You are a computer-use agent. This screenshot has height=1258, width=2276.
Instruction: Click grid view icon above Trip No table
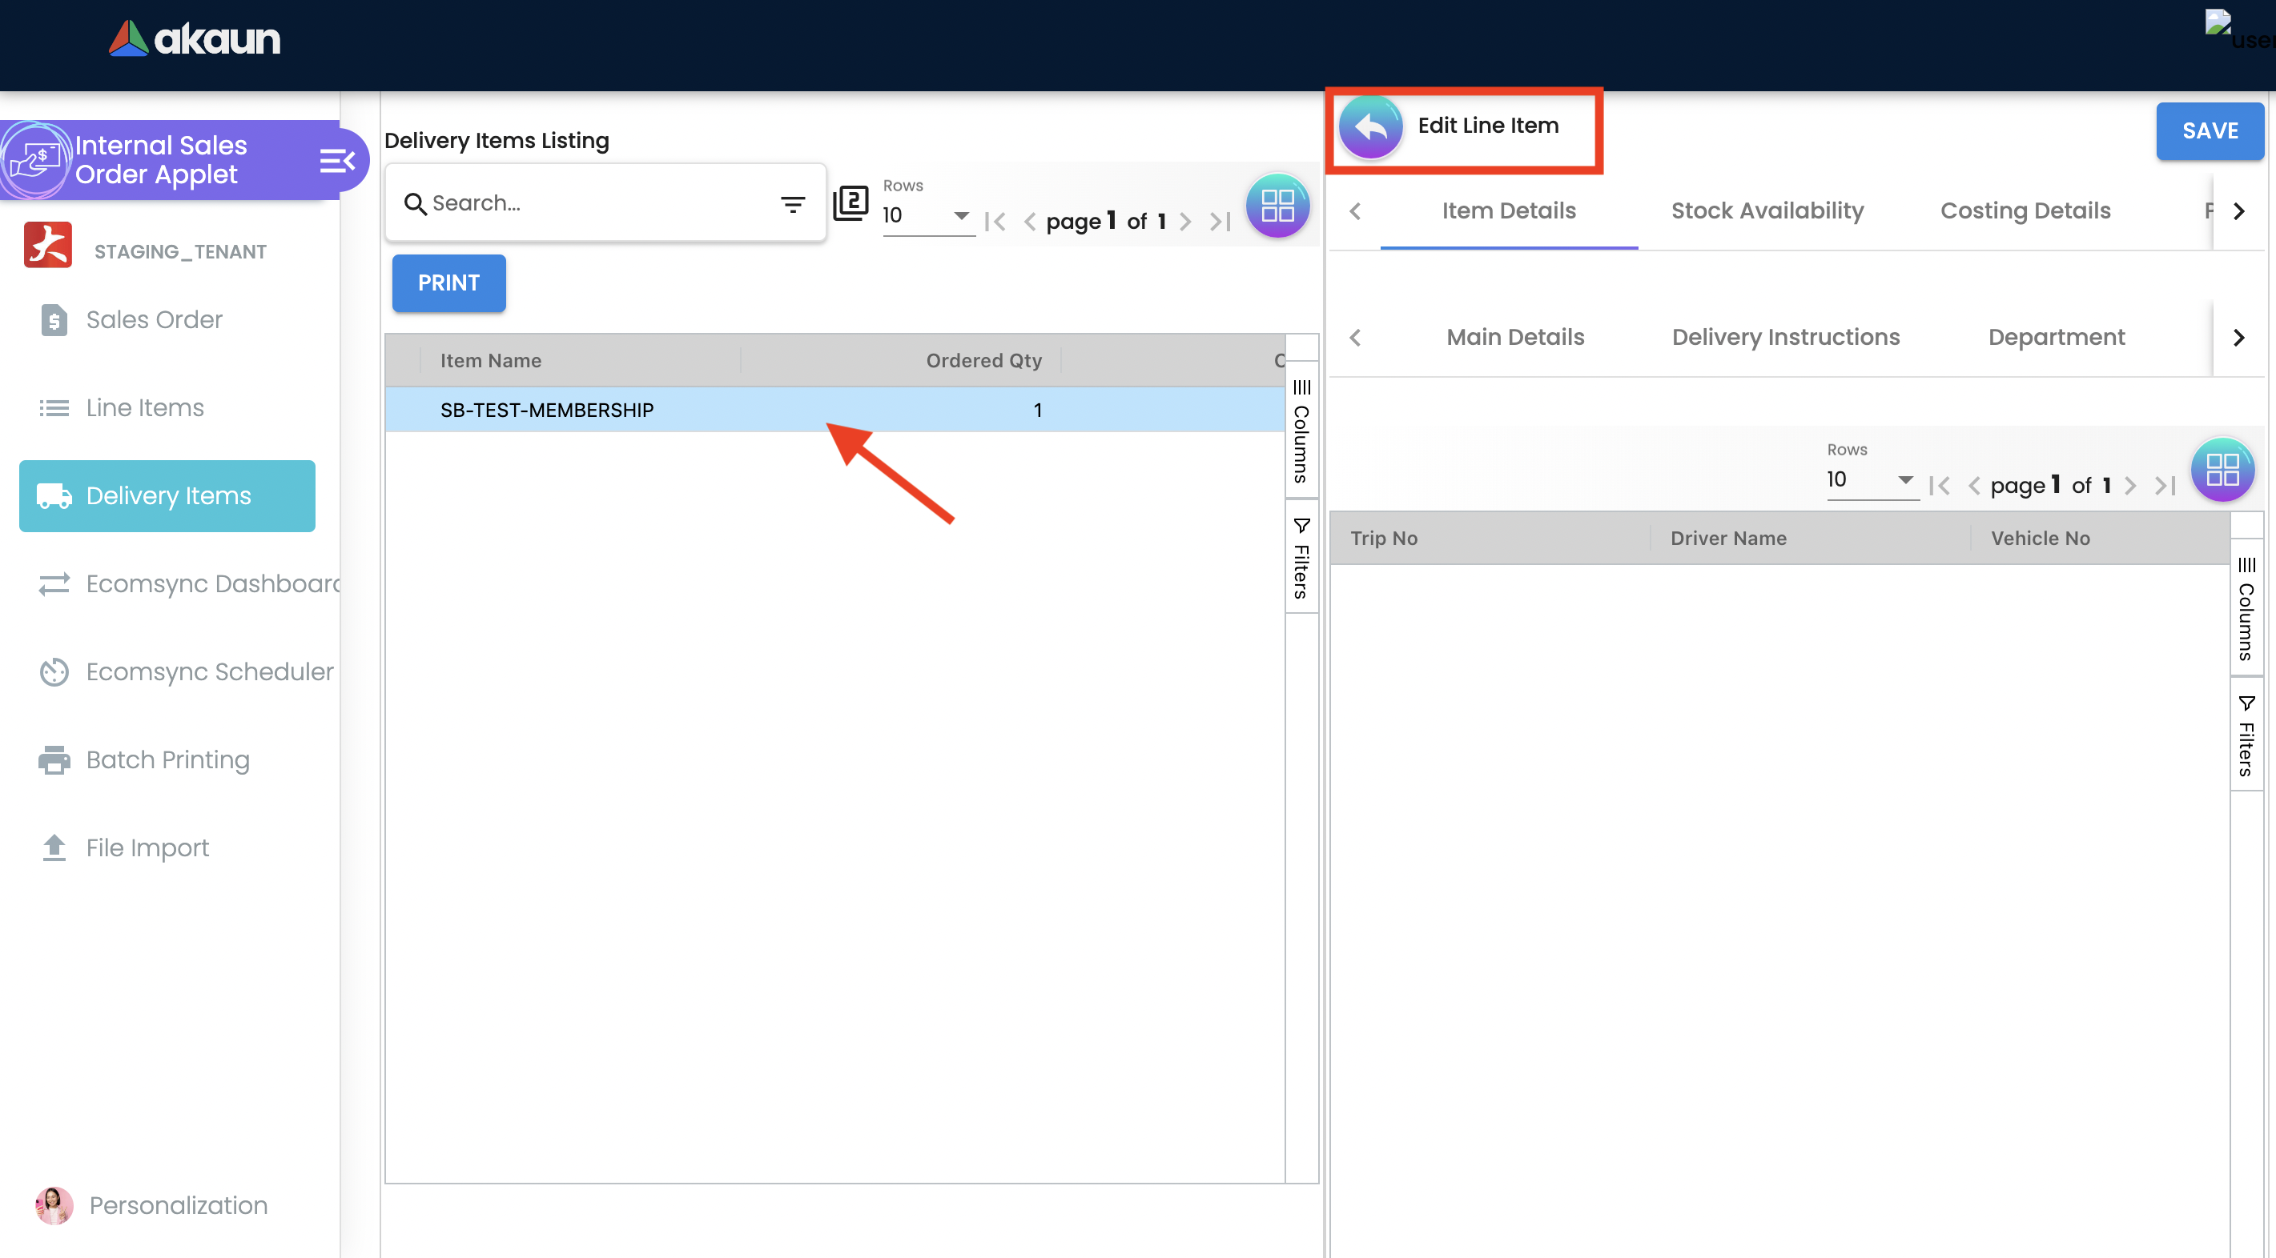click(2222, 470)
